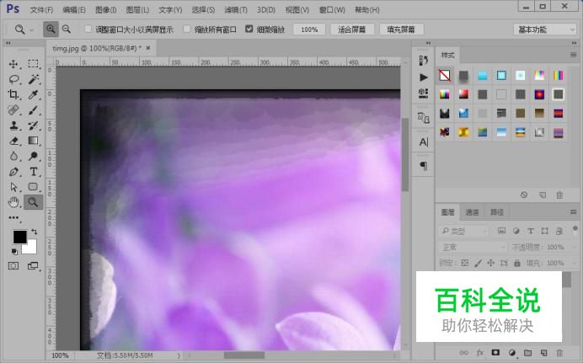583x363 pixels.
Task: Apply the default no-style swatch
Action: pyautogui.click(x=444, y=75)
